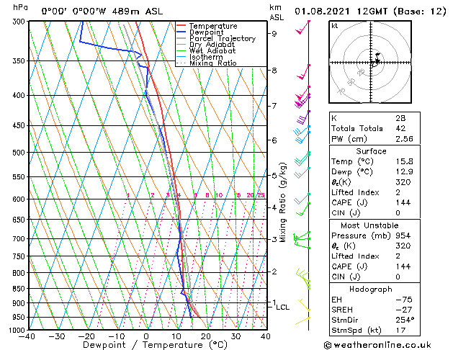Click the green wind barbs near 700 hPa
Image resolution: width=453 pixels, height=350 pixels.
302,240
